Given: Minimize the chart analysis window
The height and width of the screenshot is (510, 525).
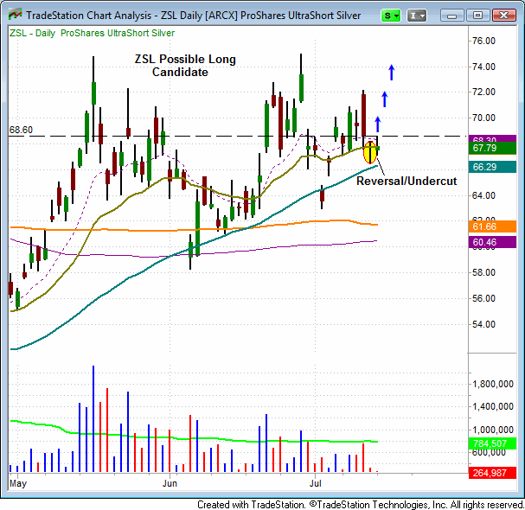Looking at the screenshot, I should (x=456, y=15).
